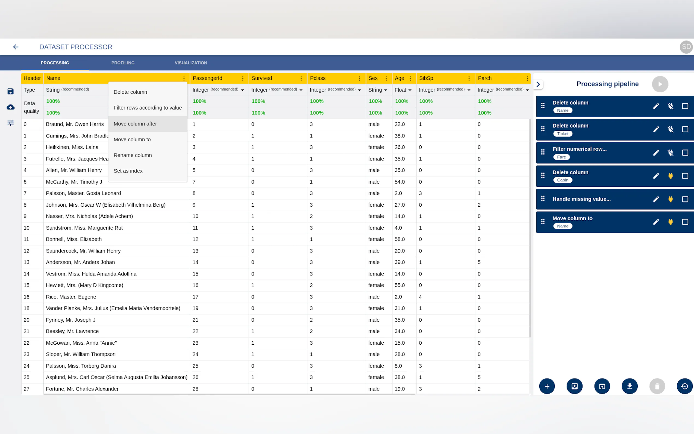The height and width of the screenshot is (434, 694).
Task: Click the back arrow beside Dataset Processor
Action: coord(16,47)
